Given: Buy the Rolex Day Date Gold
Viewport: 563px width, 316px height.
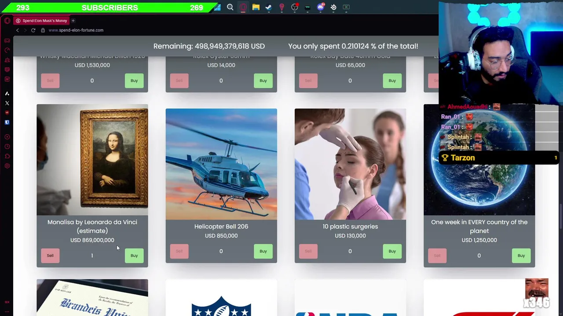Looking at the screenshot, I should coord(392,80).
